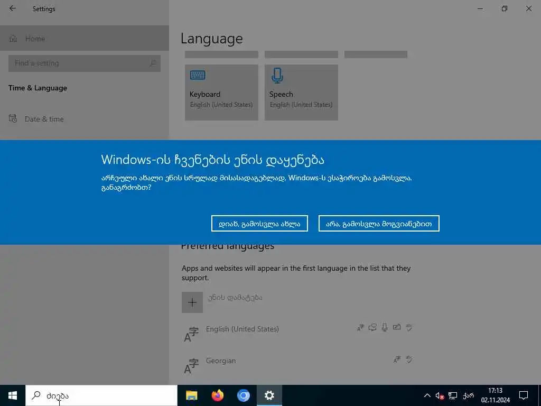Select English (United States) language row

297,334
